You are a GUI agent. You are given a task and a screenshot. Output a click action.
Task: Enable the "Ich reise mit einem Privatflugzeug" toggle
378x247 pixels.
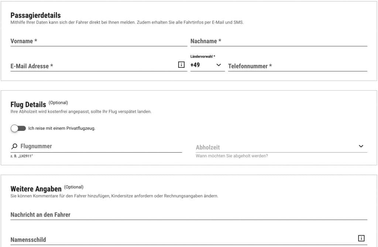[18, 128]
